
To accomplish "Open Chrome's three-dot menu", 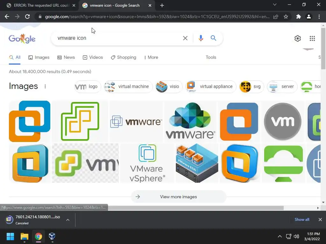I will [319, 17].
